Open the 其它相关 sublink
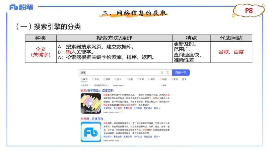 pos(148,108)
